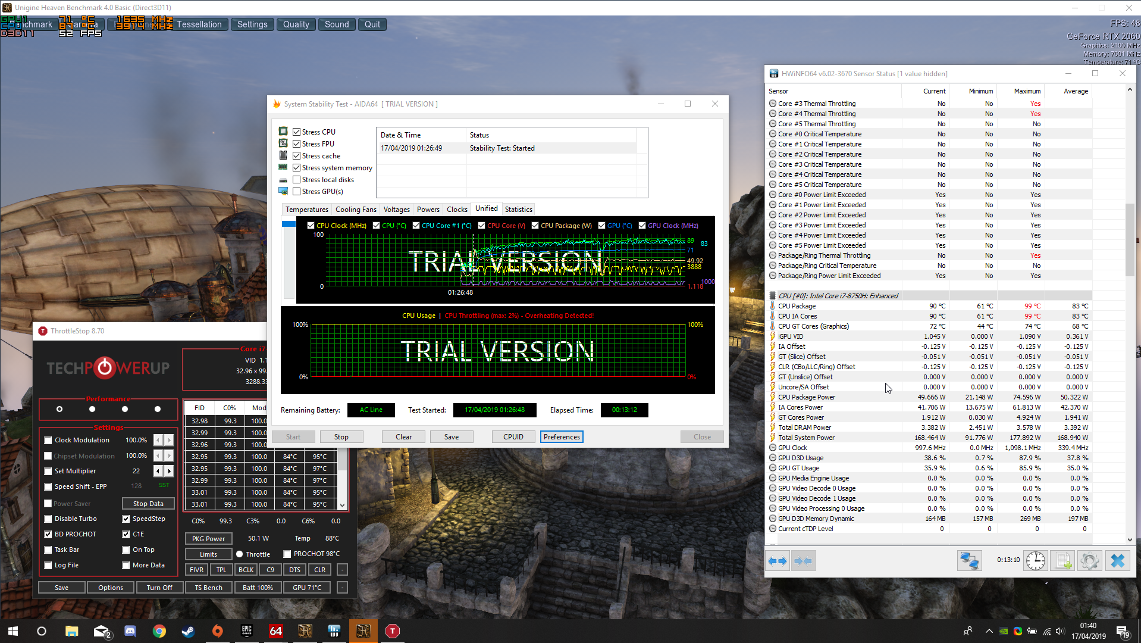Viewport: 1141px width, 643px height.
Task: Show hidden system tray icons
Action: 989,631
